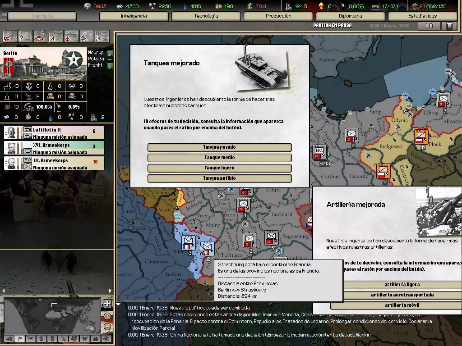This screenshot has height=346, width=462.
Task: Click the left arrow below the unit panel
Action: click(3, 291)
